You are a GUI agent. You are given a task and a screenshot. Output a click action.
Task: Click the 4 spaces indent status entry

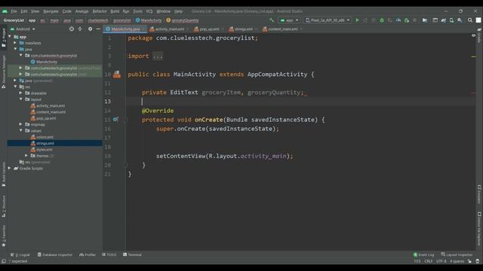tap(457, 261)
